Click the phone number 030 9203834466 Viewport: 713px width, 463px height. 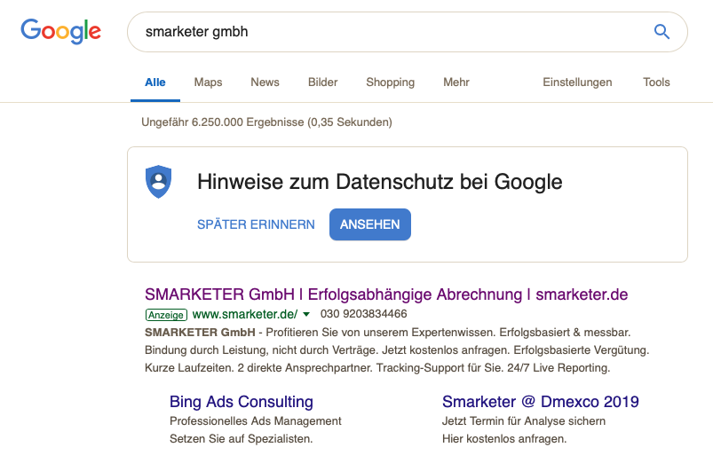[x=364, y=314]
